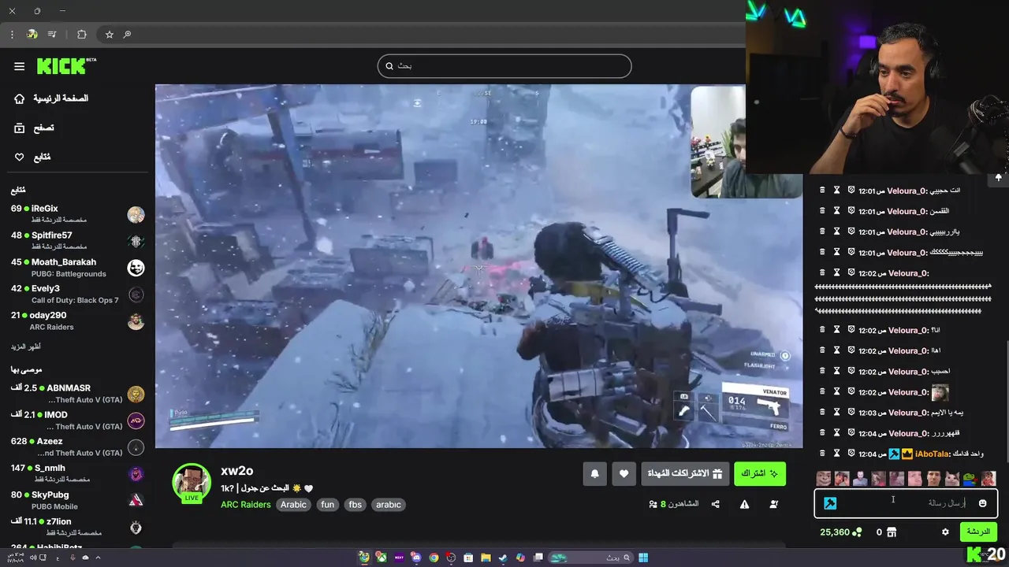The image size is (1009, 567).
Task: Click shield icon on انت حبيبي message
Action: point(851,191)
